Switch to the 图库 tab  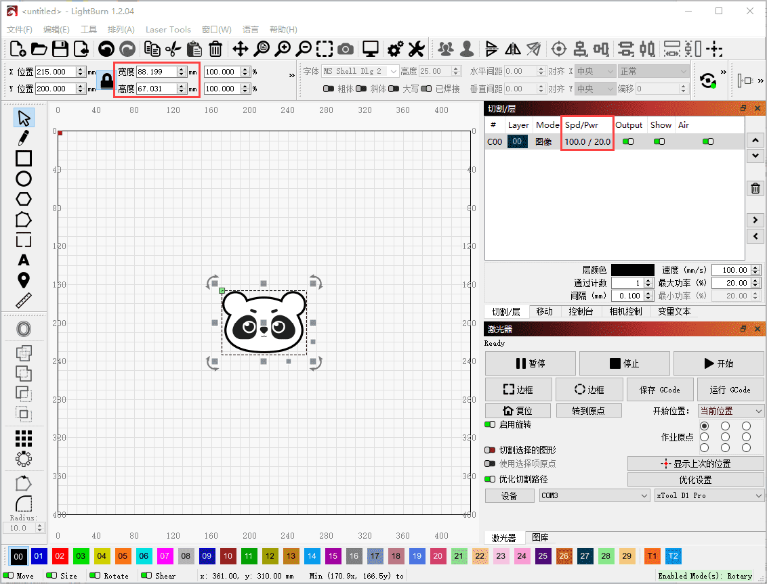[x=540, y=537]
